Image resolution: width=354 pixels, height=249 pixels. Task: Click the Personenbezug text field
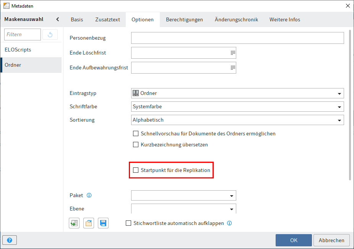tap(237, 38)
